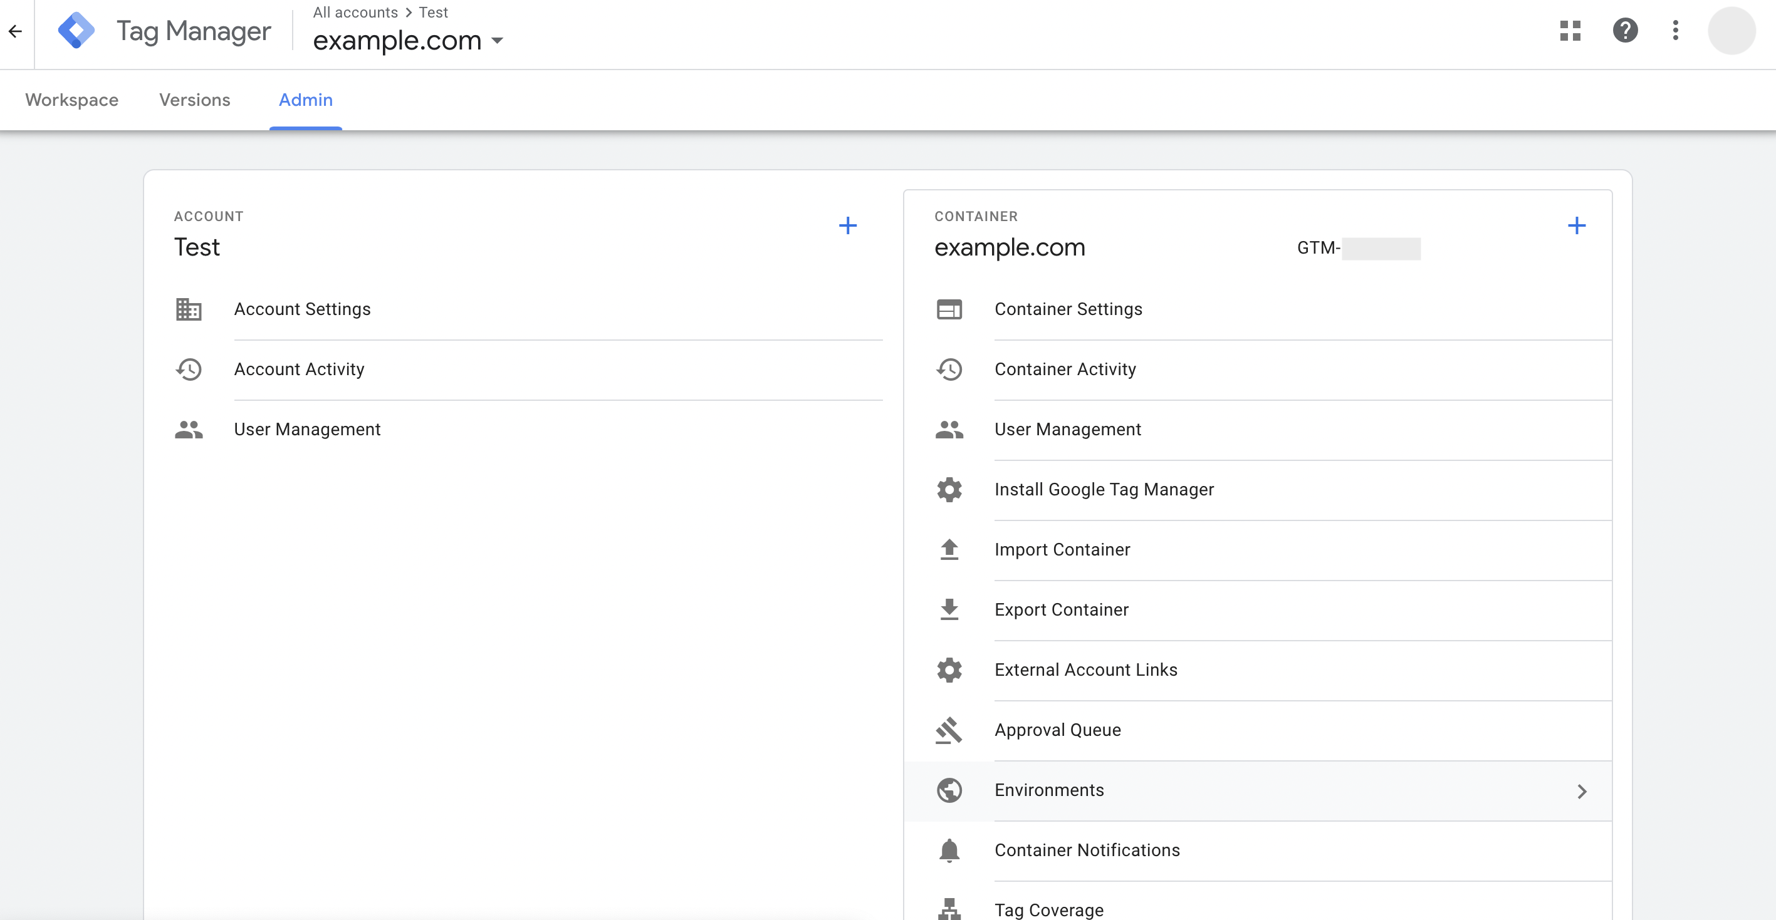Open Export Container option
Image resolution: width=1776 pixels, height=920 pixels.
pos(1061,610)
